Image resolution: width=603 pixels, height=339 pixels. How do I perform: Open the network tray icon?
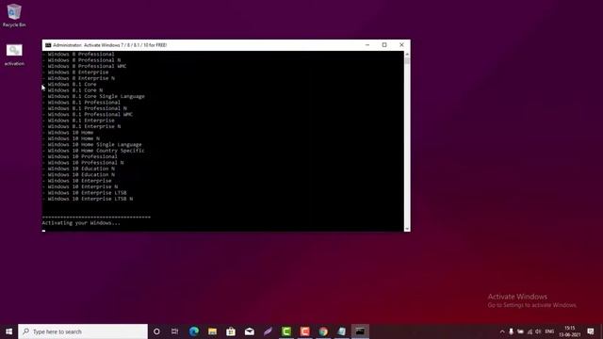530,331
